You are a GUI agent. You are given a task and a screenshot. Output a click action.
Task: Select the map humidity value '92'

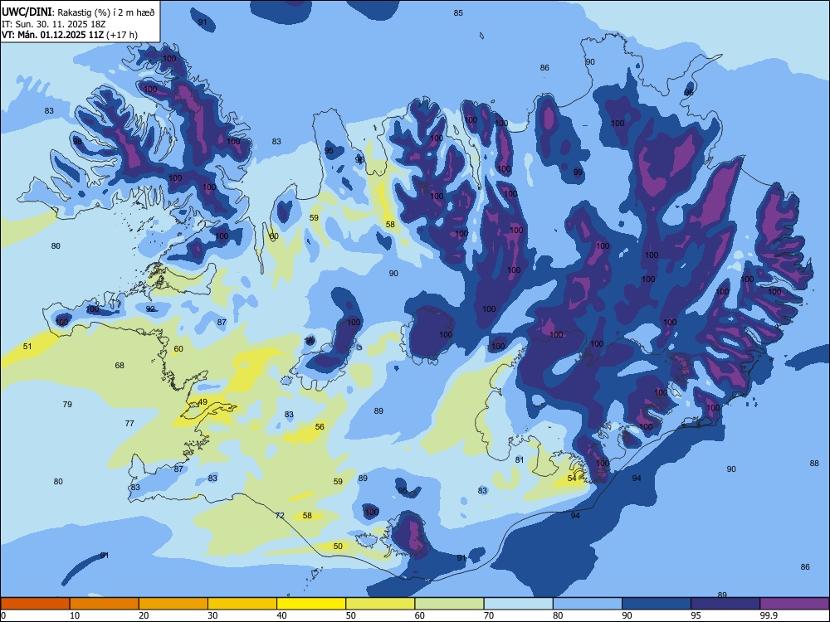[151, 309]
